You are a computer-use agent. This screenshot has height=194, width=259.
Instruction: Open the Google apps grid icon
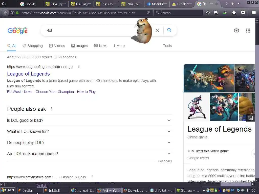point(248,31)
